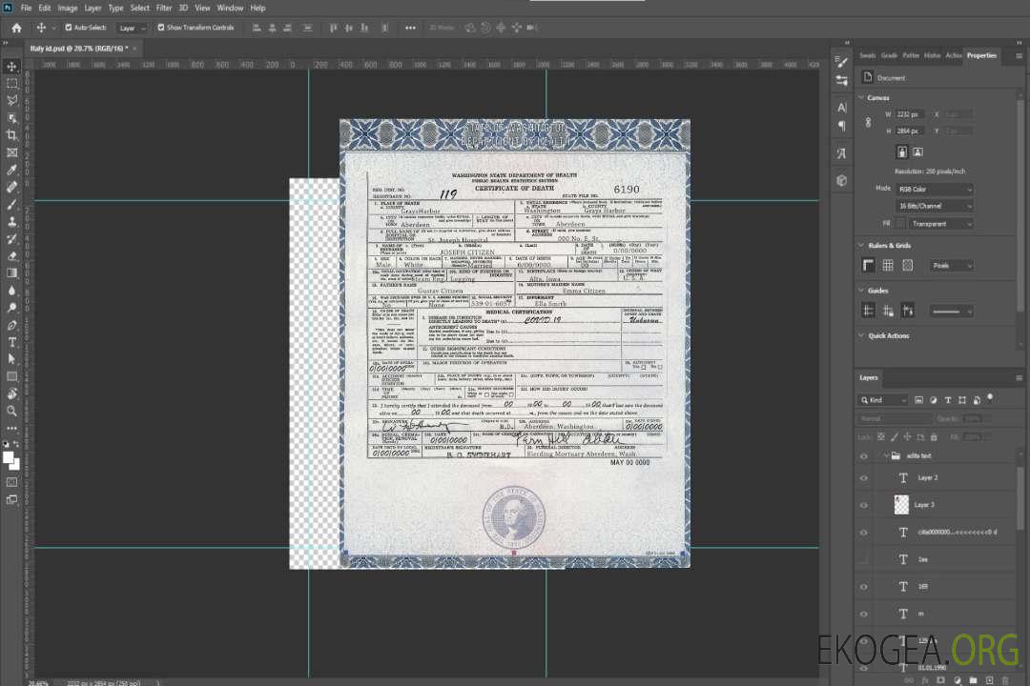Open the Layer menu
Image resolution: width=1030 pixels, height=686 pixels.
click(x=93, y=8)
